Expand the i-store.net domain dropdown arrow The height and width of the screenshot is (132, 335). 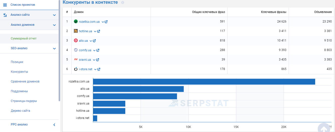95,69
